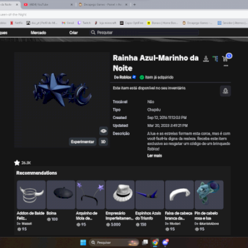The image size is (248, 248).
Task: Click the 'De Roblox' creator link
Action: pos(123,77)
